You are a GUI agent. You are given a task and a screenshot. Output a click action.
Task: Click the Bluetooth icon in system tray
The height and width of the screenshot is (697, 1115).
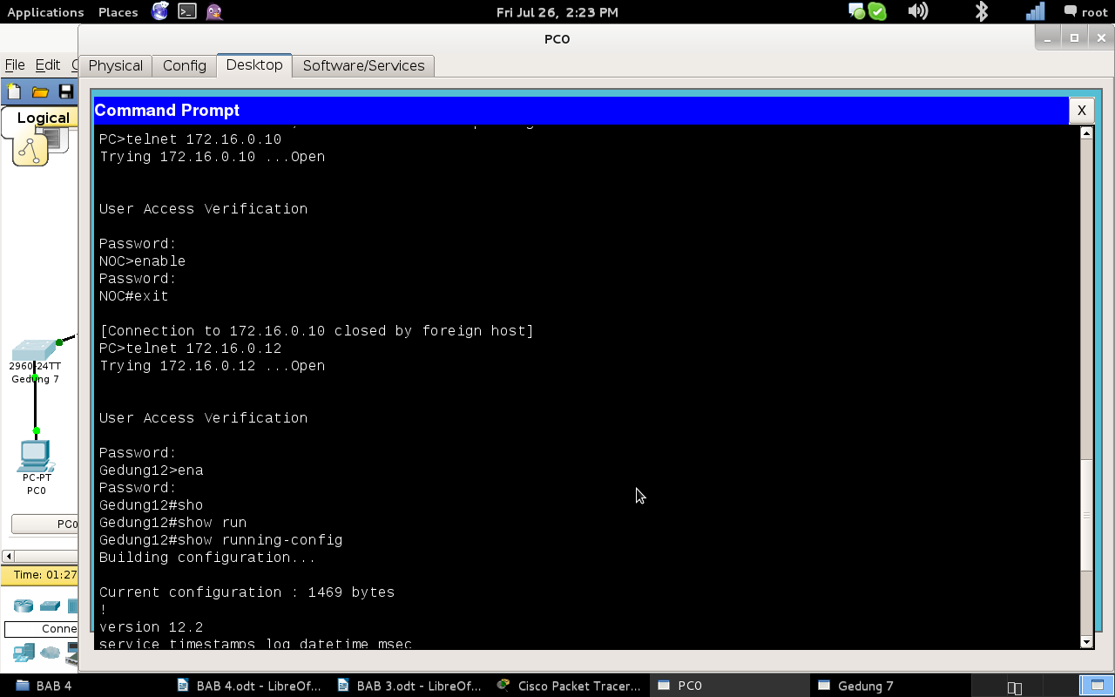tap(982, 11)
